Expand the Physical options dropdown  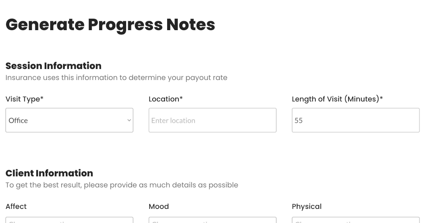(x=356, y=220)
